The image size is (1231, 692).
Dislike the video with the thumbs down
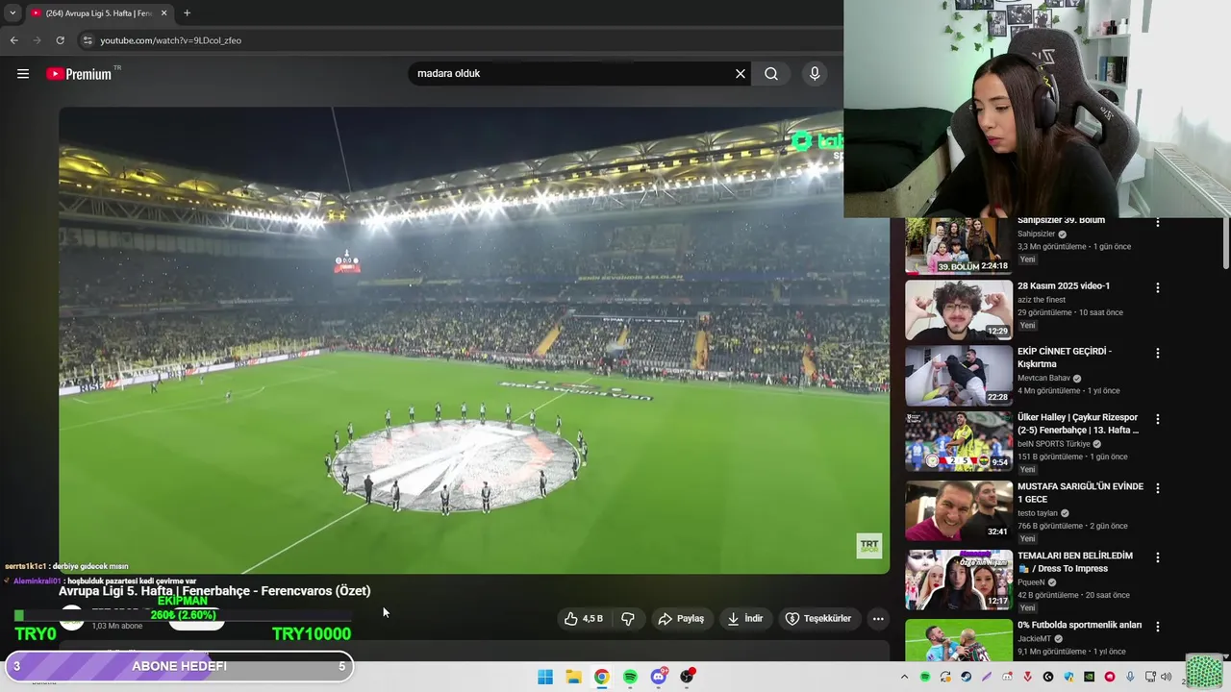pyautogui.click(x=628, y=619)
